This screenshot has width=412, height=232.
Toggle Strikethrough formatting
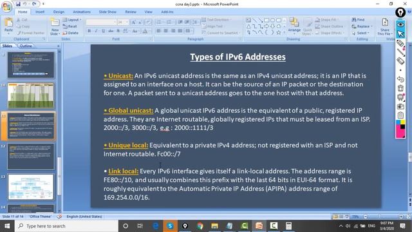tap(111, 31)
